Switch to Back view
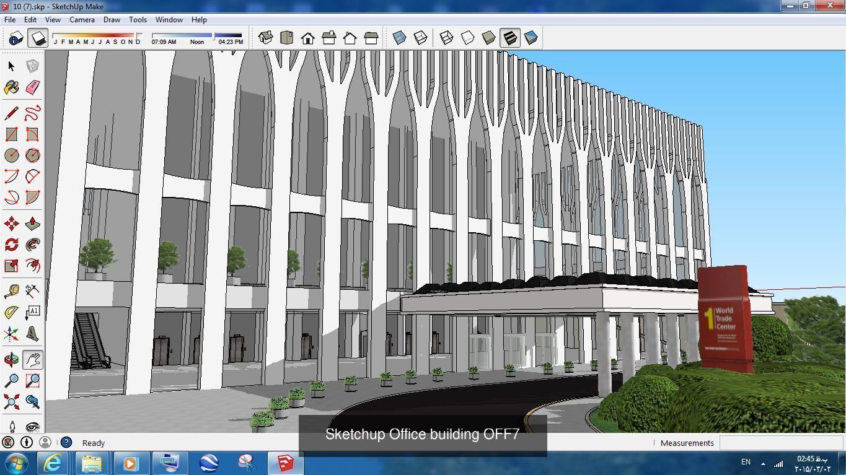The width and height of the screenshot is (846, 475). point(350,38)
